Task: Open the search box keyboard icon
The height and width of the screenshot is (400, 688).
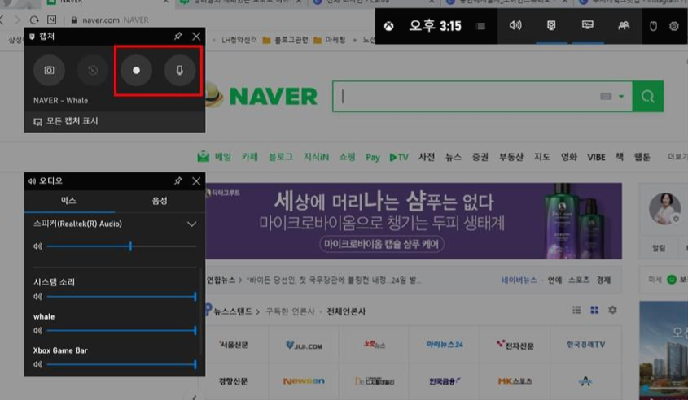Action: [606, 97]
